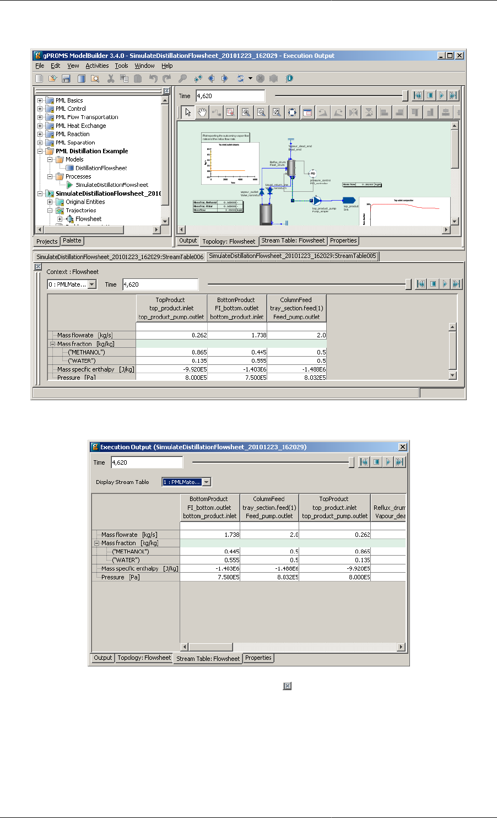Switch to Stream Table: Flowsheet tab in main window

[293, 240]
